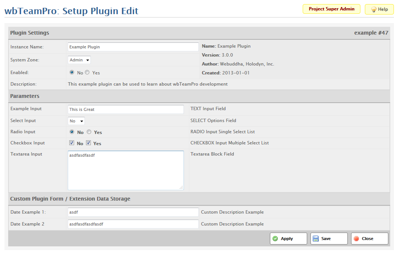The height and width of the screenshot is (278, 398).
Task: Click the green checkmark Apply icon
Action: pyautogui.click(x=275, y=239)
